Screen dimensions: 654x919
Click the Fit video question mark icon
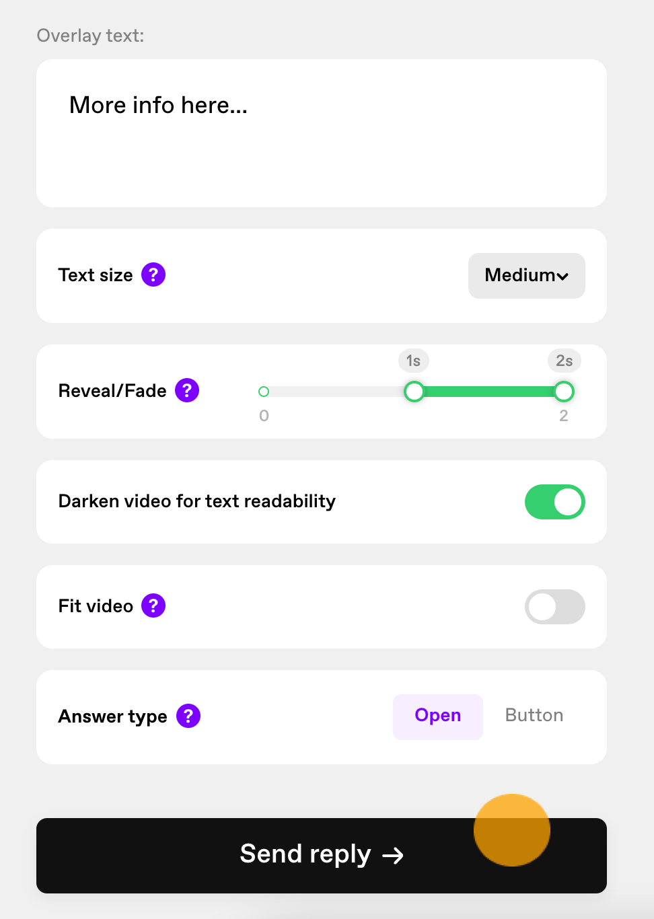pos(153,605)
